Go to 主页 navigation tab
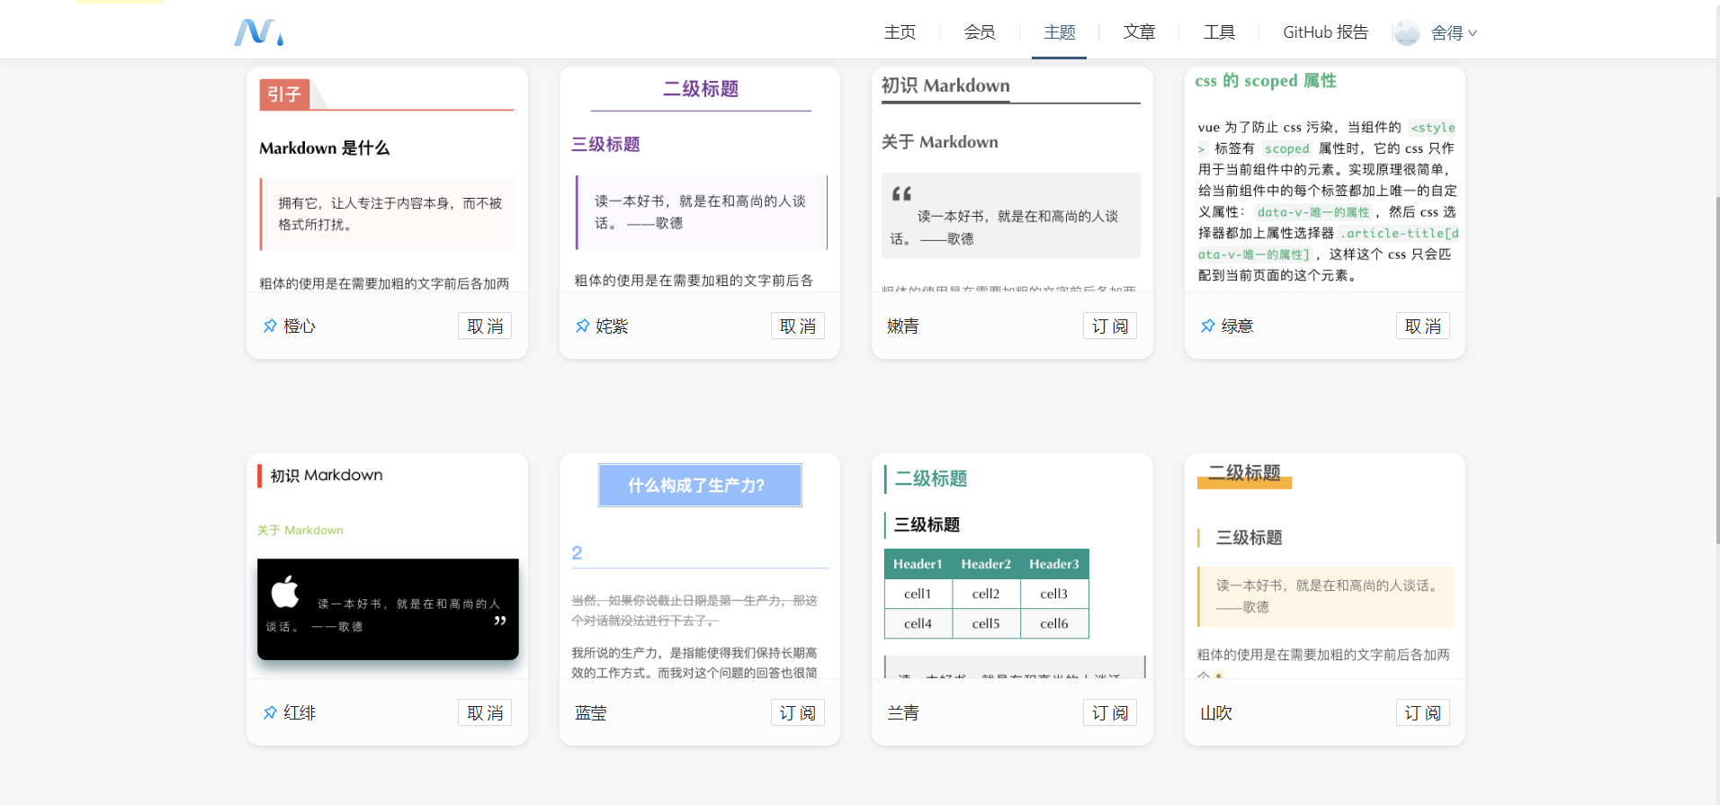Screen dimensions: 1720x805 (900, 32)
